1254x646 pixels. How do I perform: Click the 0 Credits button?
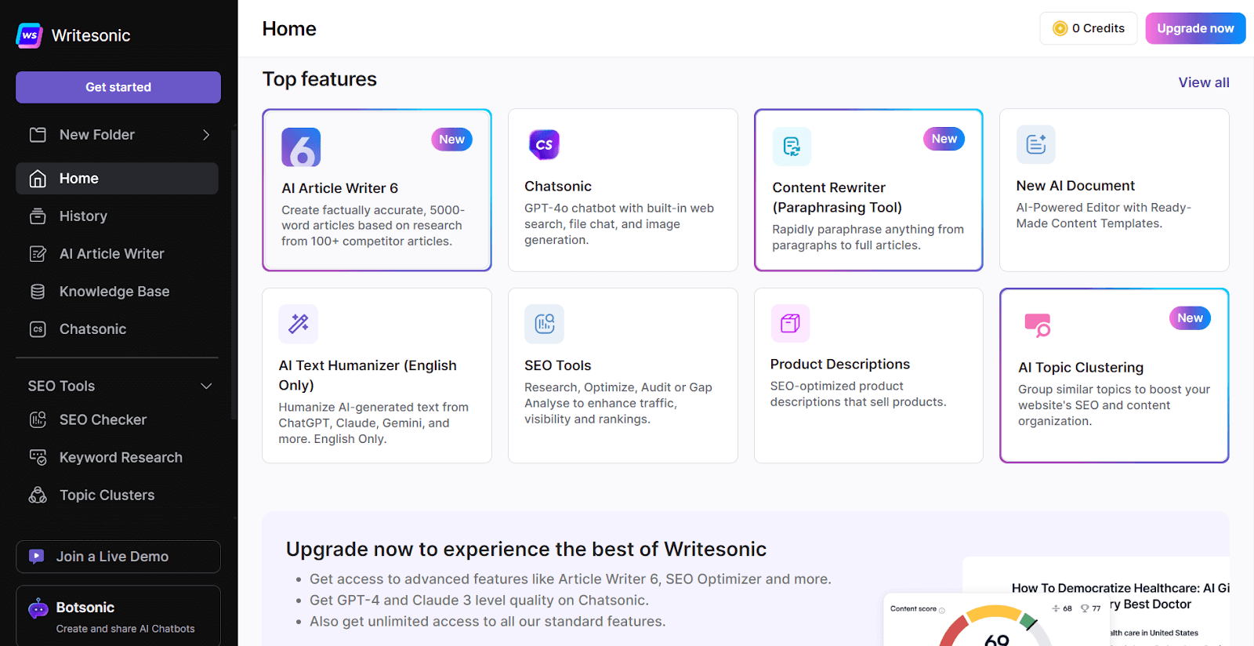(1089, 28)
